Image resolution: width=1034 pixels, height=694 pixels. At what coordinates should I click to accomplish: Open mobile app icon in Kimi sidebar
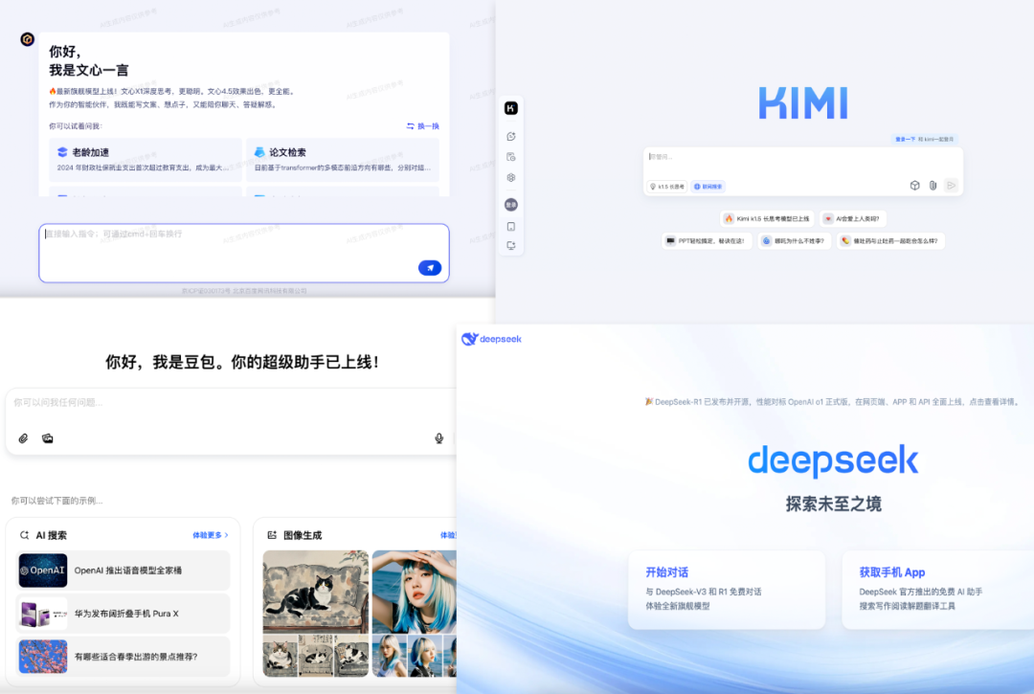(511, 226)
